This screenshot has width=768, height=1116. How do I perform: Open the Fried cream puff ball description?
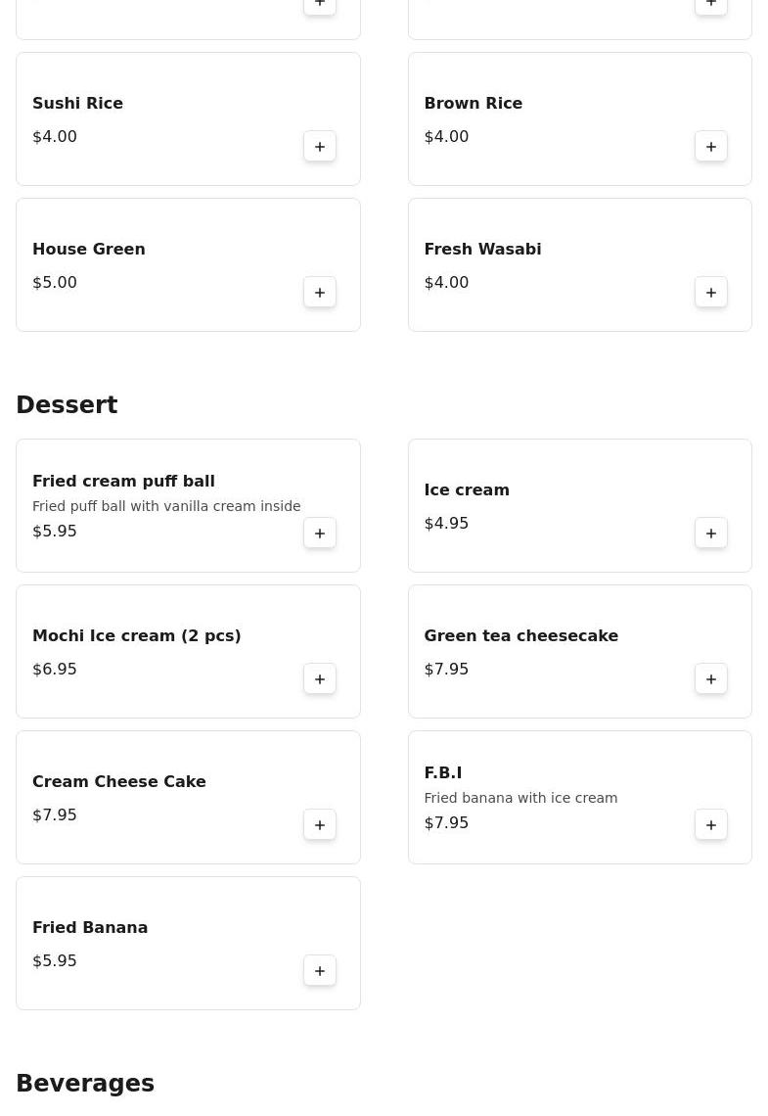pos(166,506)
